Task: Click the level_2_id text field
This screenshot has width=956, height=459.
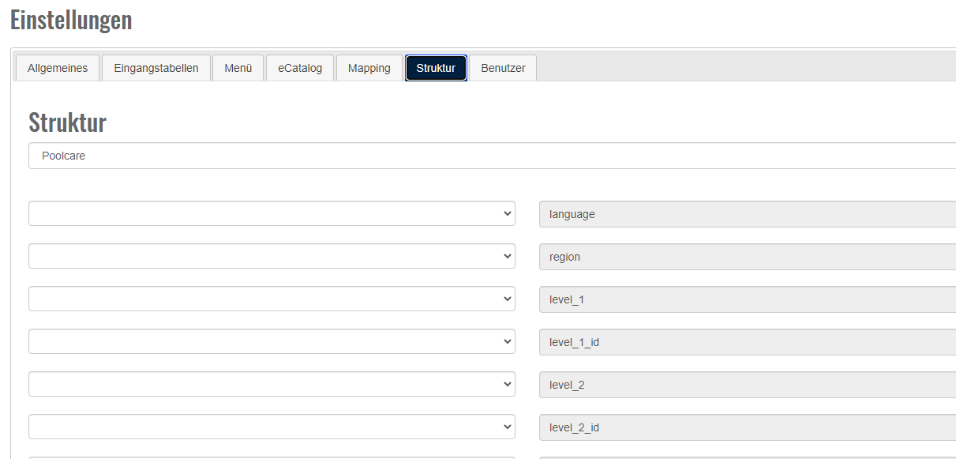Action: 746,427
